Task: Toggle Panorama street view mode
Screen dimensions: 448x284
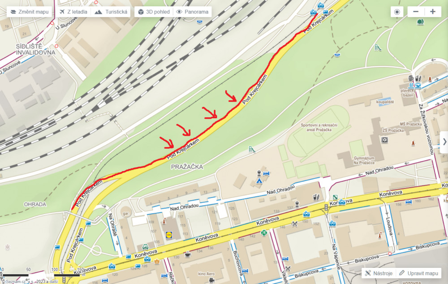Action: pos(192,12)
